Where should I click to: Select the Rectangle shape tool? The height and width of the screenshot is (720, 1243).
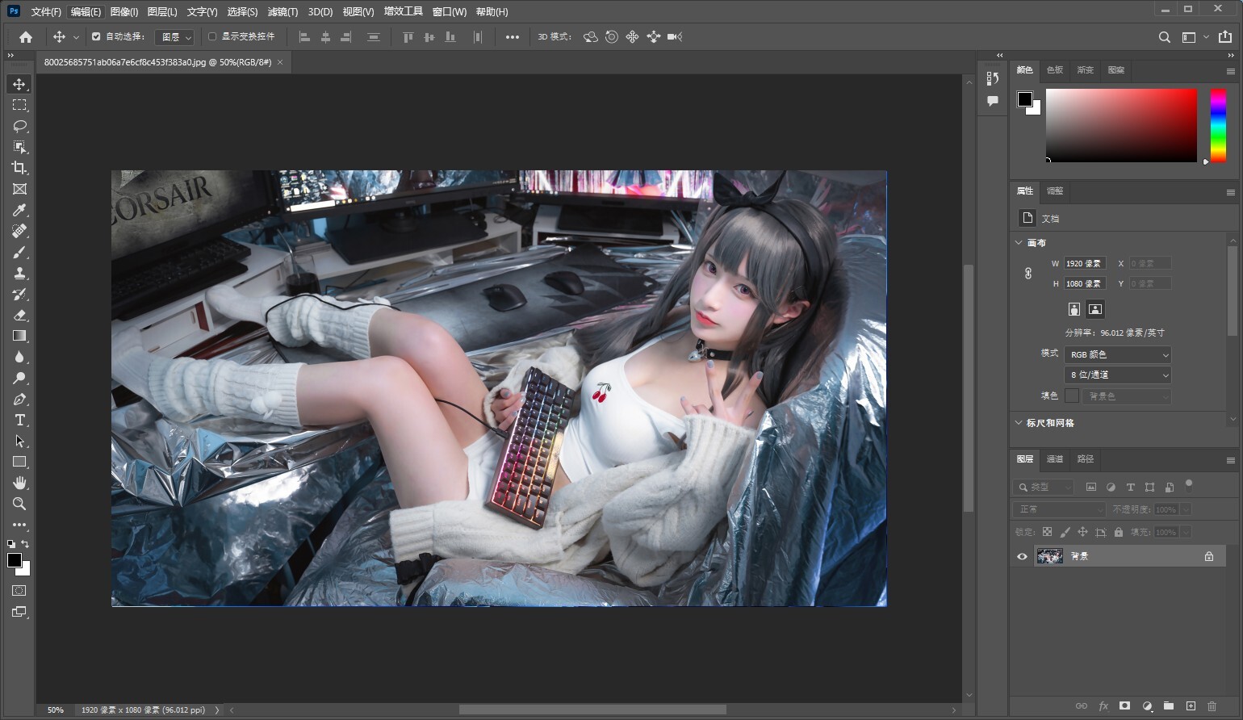[19, 462]
